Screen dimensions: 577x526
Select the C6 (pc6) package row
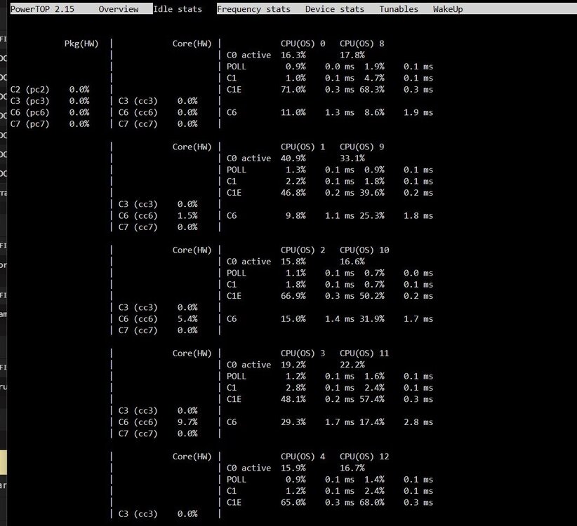point(50,112)
